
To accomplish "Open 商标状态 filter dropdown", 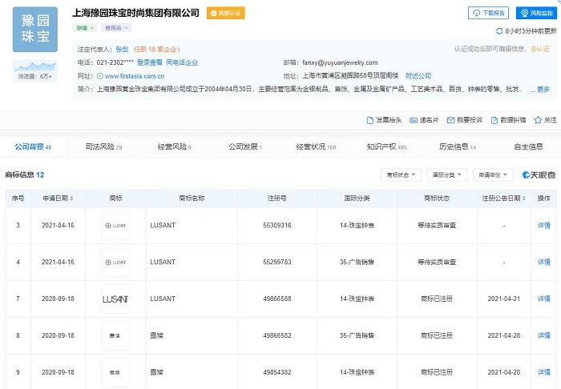I will point(401,175).
